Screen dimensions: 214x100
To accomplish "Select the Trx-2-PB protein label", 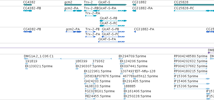I will 92,29.
